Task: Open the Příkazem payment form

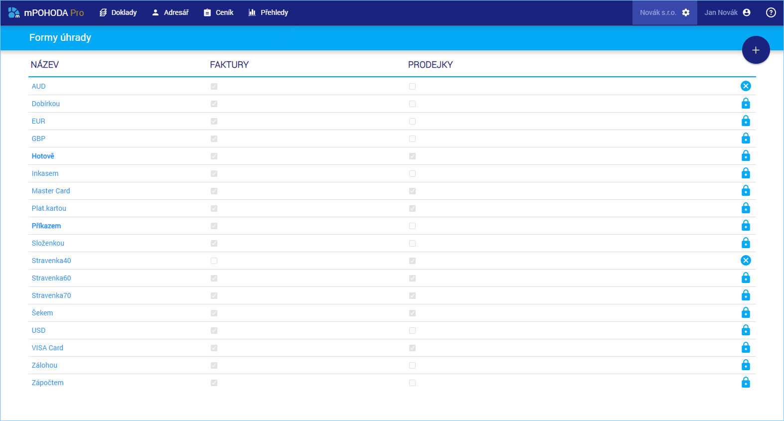Action: point(46,226)
